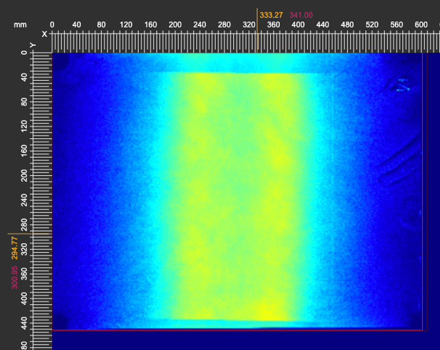Viewport: 440px width, 350px height.
Task: Click the 200 mark on the horizontal ruler
Action: [175, 25]
